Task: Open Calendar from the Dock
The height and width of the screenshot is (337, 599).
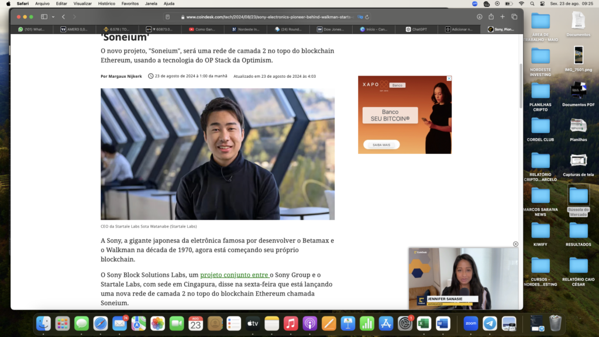Action: pos(195,324)
